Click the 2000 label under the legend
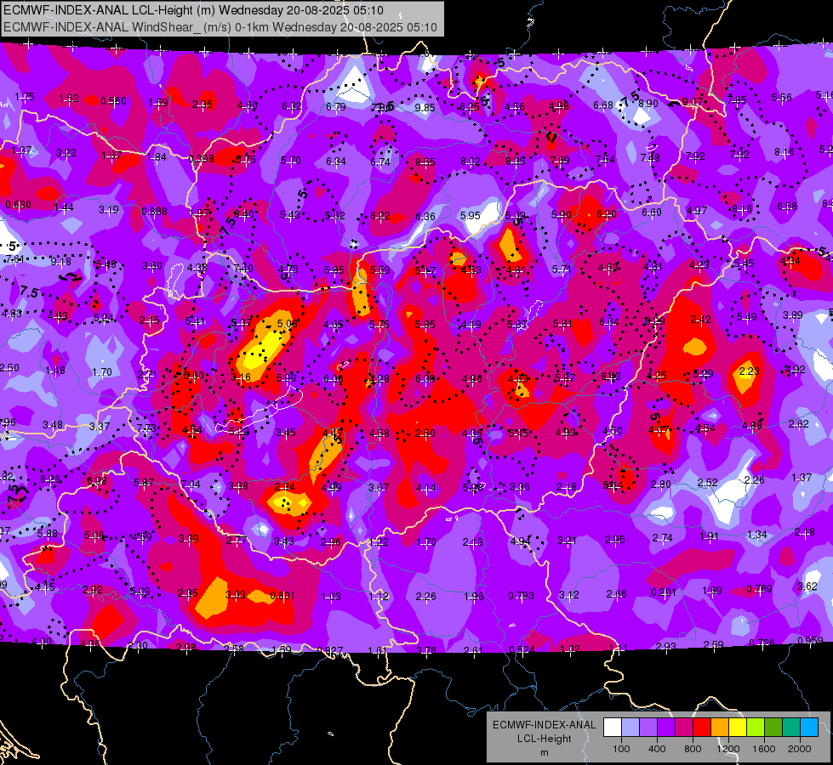The image size is (833, 765). pyautogui.click(x=800, y=749)
